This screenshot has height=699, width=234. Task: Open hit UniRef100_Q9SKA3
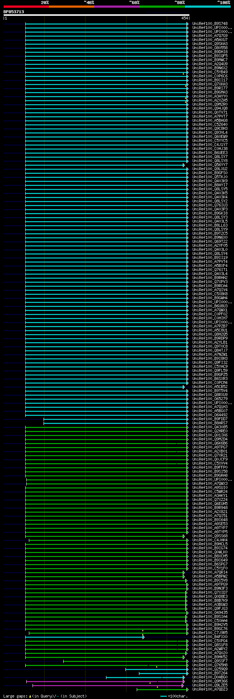tap(210, 44)
